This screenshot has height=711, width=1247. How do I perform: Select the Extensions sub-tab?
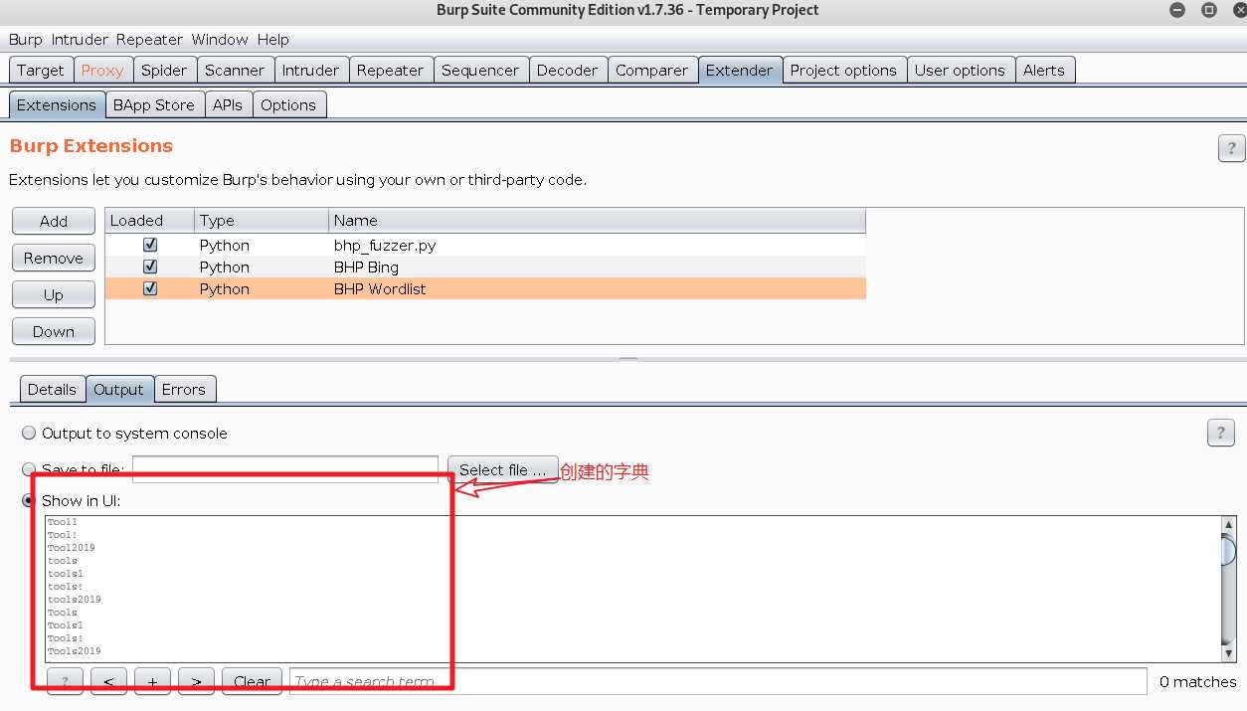click(57, 105)
